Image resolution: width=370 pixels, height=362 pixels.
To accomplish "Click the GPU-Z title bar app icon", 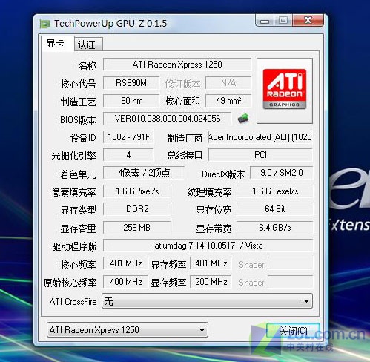I will click(x=44, y=24).
